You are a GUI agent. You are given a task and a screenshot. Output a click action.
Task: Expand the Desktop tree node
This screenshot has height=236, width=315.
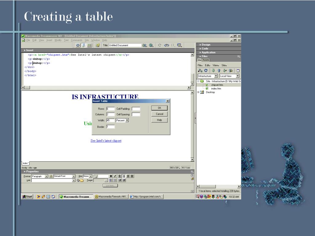click(x=198, y=92)
